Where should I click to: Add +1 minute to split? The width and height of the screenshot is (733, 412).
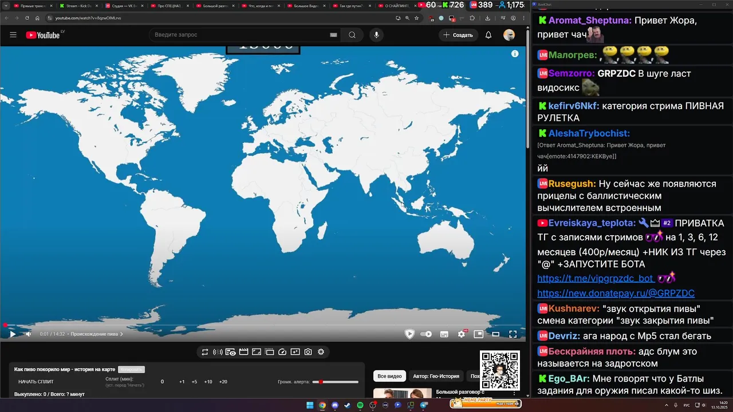pos(182,382)
